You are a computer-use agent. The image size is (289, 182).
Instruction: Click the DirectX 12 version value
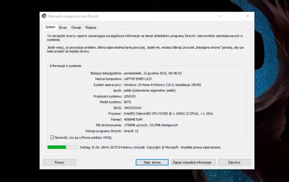point(131,131)
